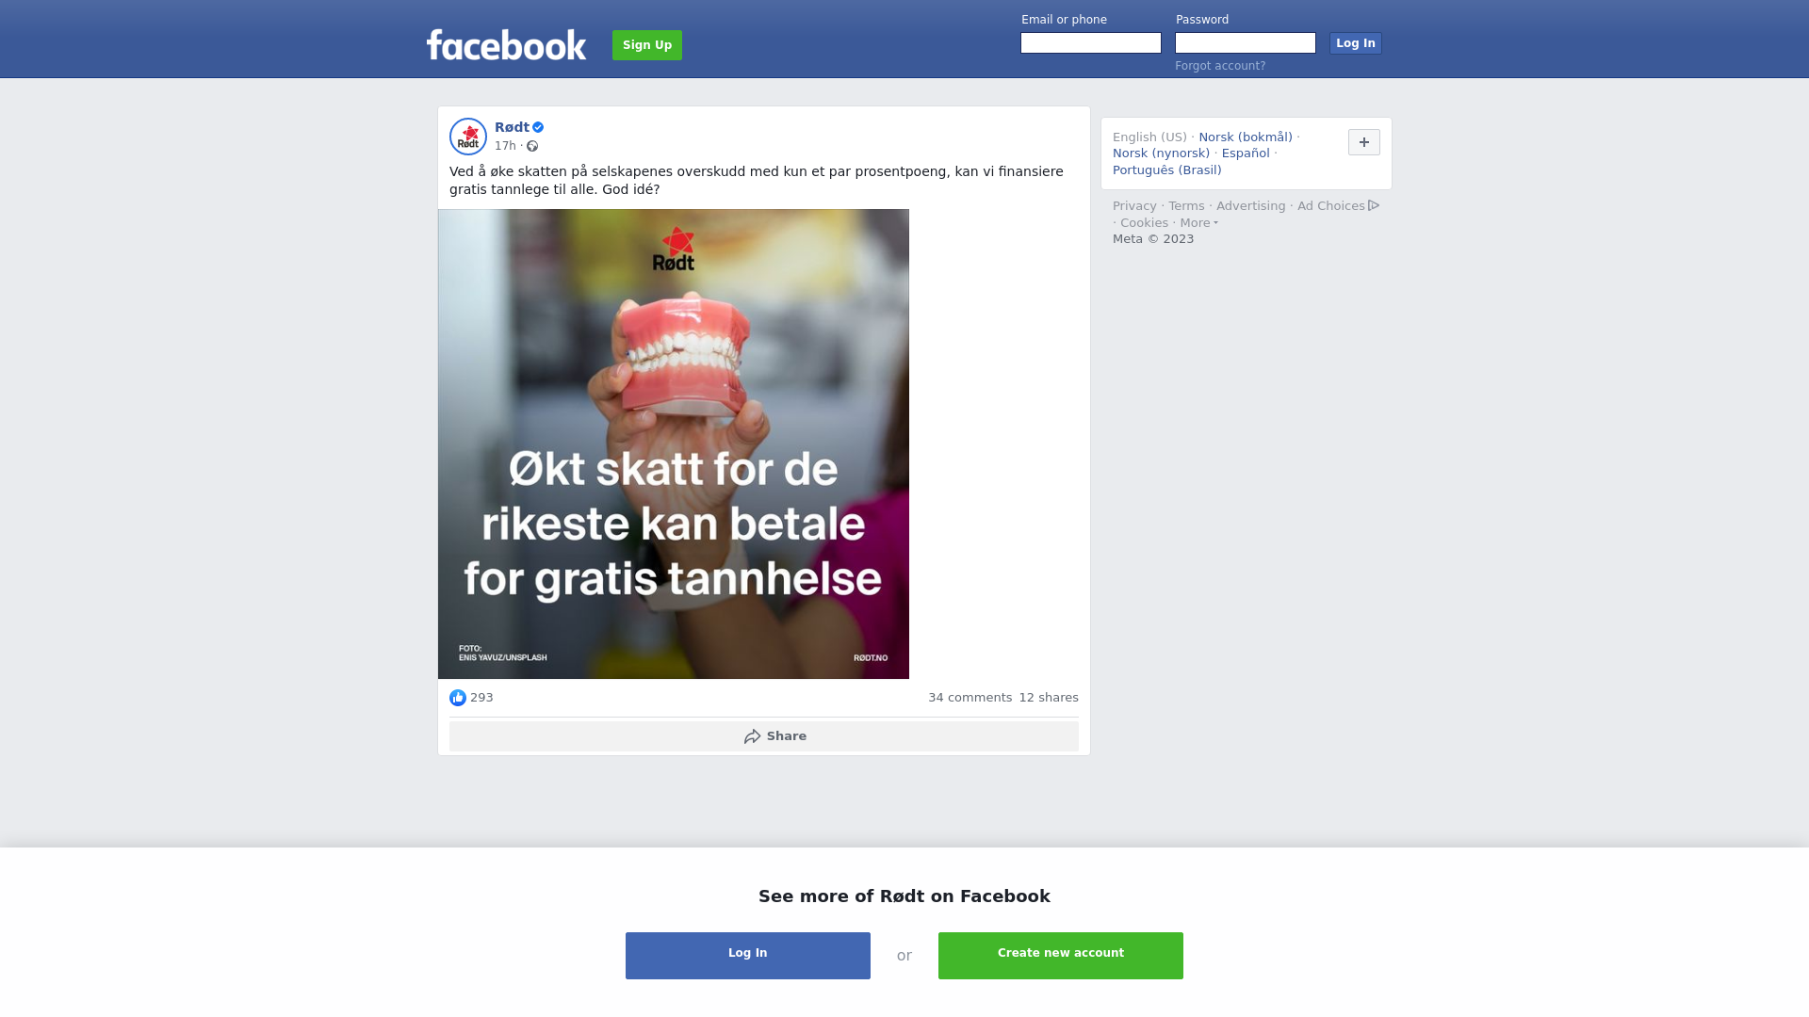Add another language with plus button
1809x1017 pixels.
click(x=1364, y=142)
